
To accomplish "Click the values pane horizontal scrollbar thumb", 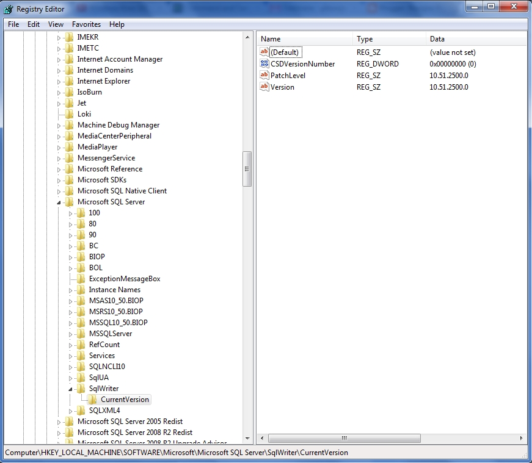I will coord(344,438).
